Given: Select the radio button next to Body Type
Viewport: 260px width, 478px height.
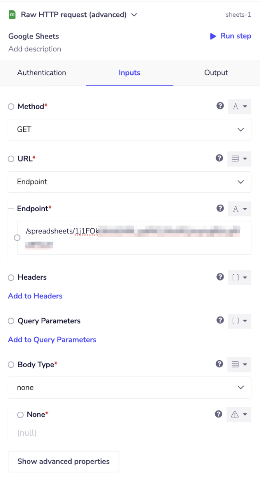Looking at the screenshot, I should (x=11, y=364).
